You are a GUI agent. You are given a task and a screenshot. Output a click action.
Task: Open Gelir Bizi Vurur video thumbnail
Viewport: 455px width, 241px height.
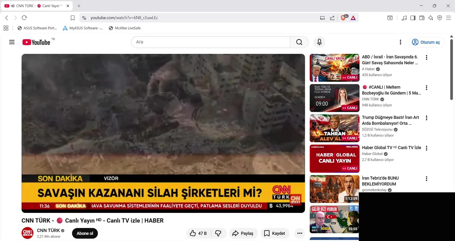click(334, 219)
